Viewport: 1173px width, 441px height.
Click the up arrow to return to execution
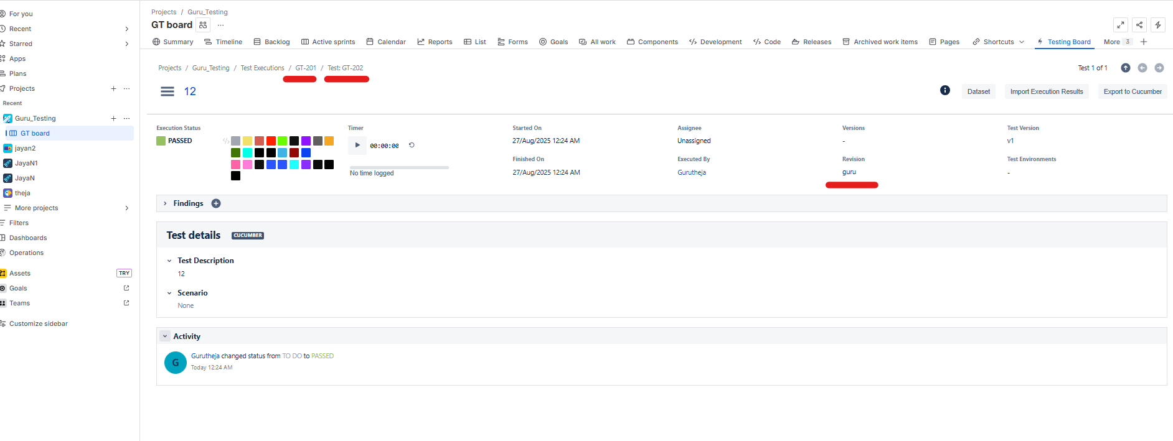(x=1125, y=68)
